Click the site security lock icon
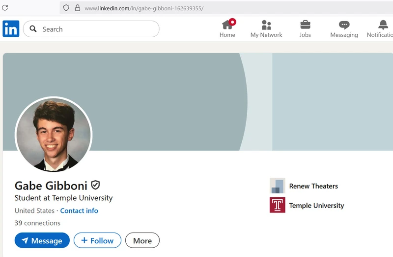Image resolution: width=393 pixels, height=257 pixels. 77,8
